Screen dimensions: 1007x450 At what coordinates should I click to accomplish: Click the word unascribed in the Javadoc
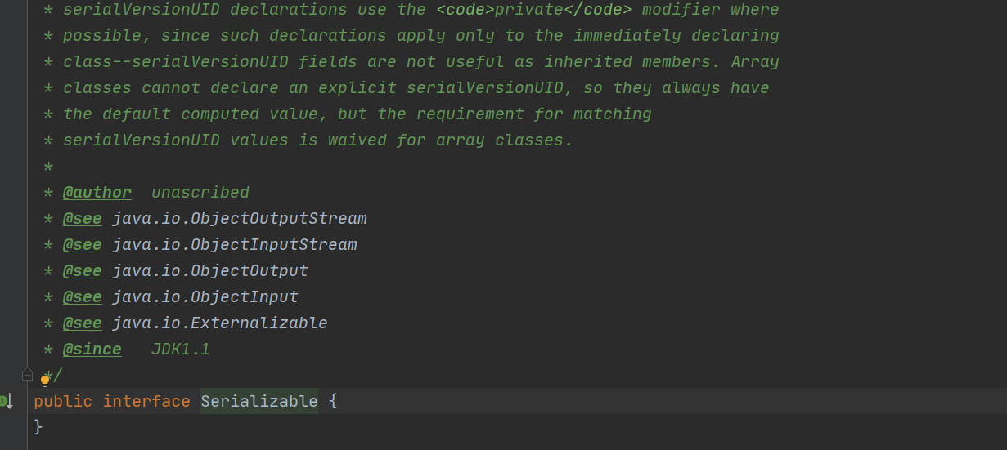200,193
